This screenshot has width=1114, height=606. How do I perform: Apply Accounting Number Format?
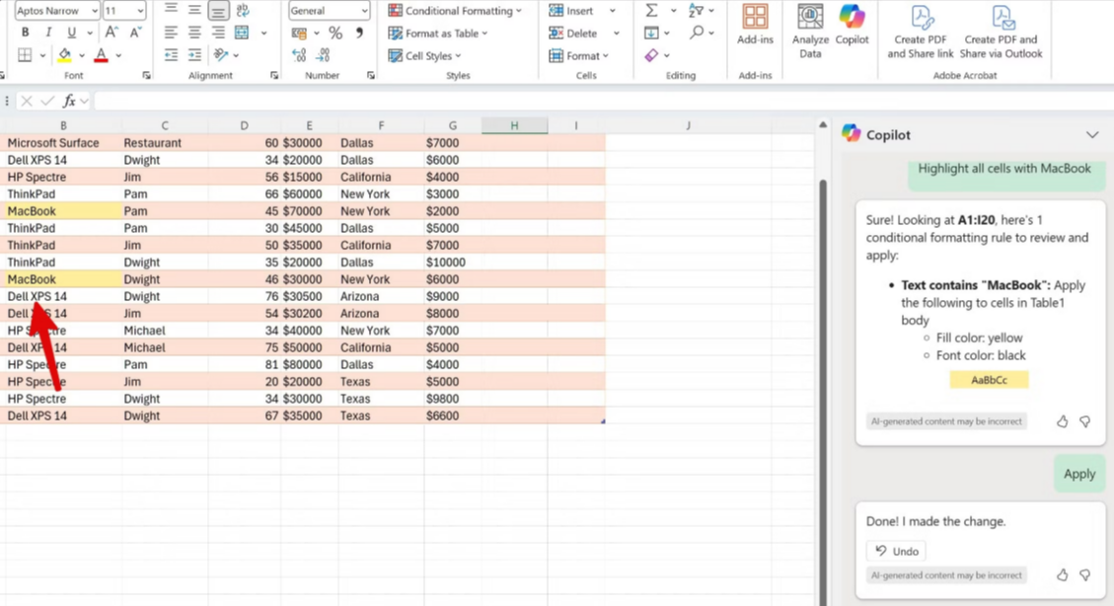[299, 33]
